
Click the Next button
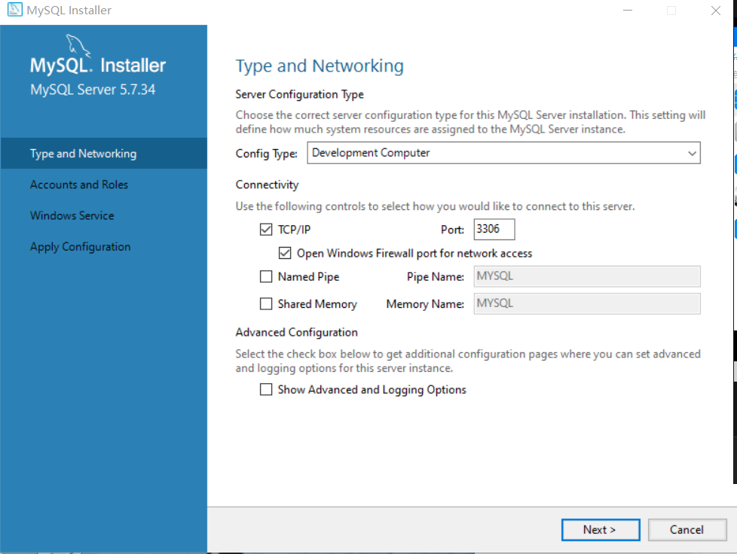coord(600,530)
